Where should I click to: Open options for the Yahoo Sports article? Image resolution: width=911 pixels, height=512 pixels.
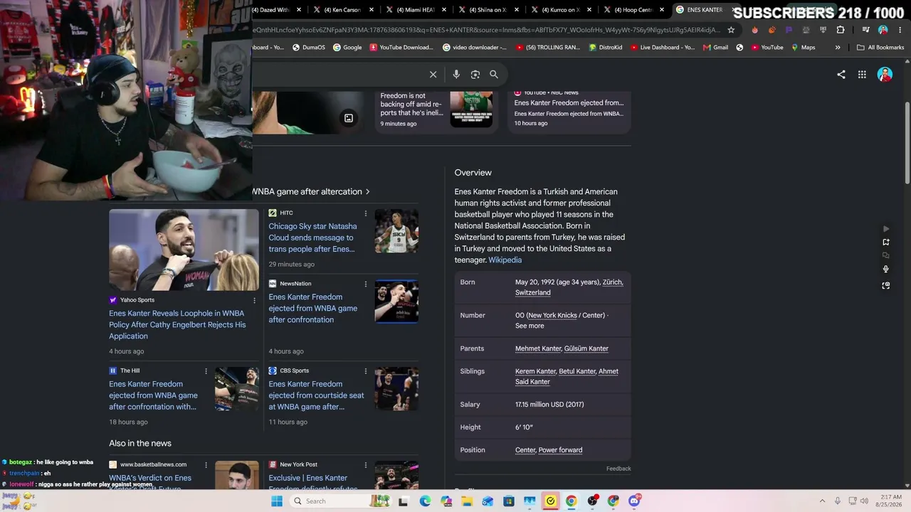click(254, 300)
